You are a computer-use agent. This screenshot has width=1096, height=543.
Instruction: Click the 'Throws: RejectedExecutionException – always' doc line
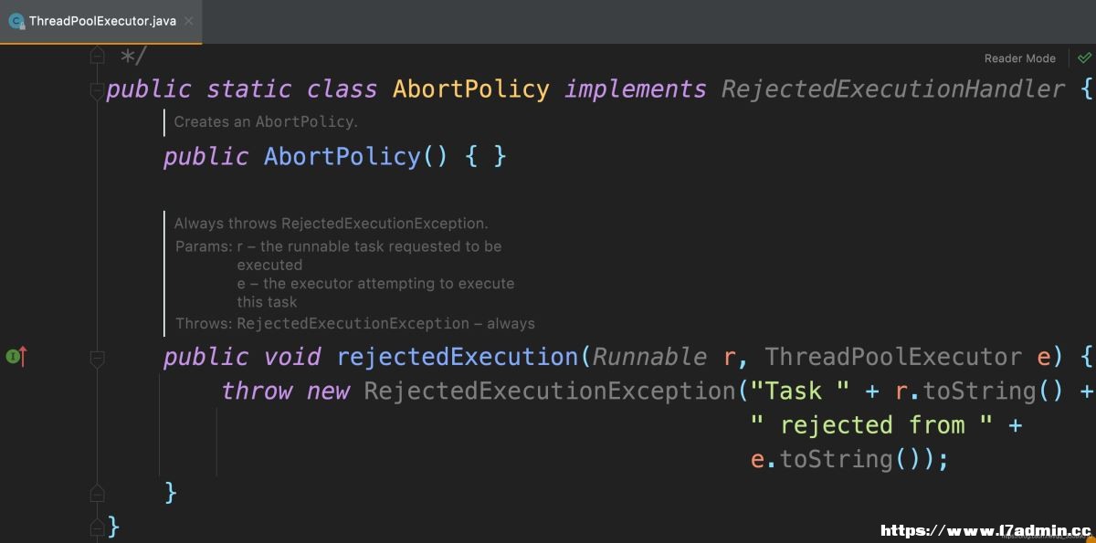click(355, 323)
